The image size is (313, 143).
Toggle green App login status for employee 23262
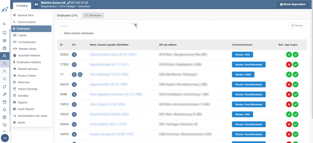click(295, 55)
